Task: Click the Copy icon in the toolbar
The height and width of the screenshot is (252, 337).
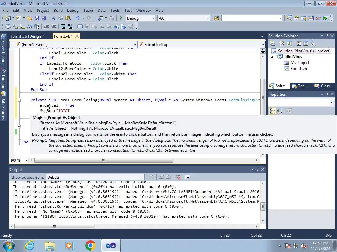Action: click(x=61, y=18)
